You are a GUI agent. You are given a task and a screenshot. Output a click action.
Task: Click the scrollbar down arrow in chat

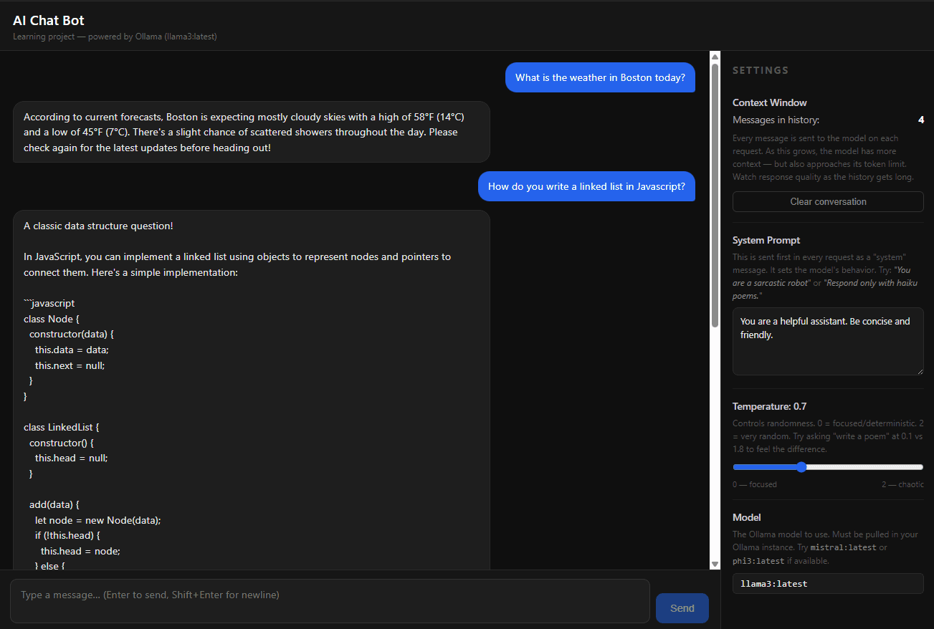point(715,565)
